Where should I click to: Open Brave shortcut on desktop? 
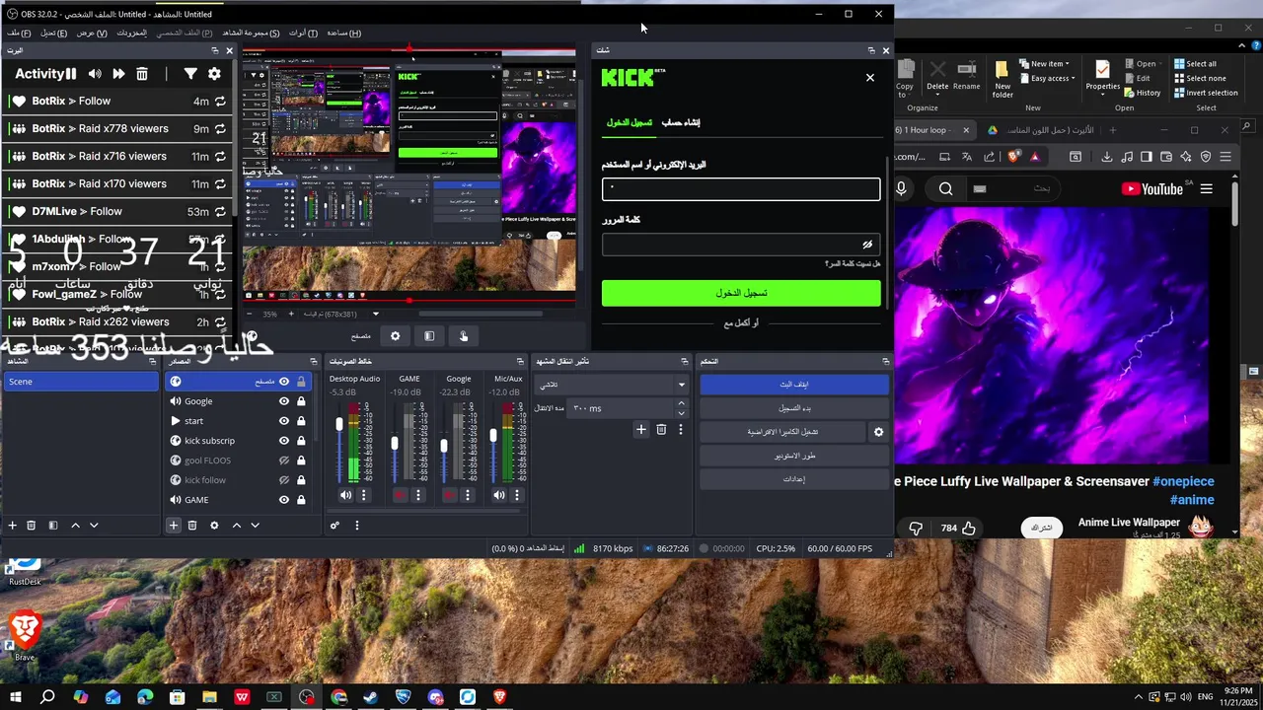click(x=25, y=634)
